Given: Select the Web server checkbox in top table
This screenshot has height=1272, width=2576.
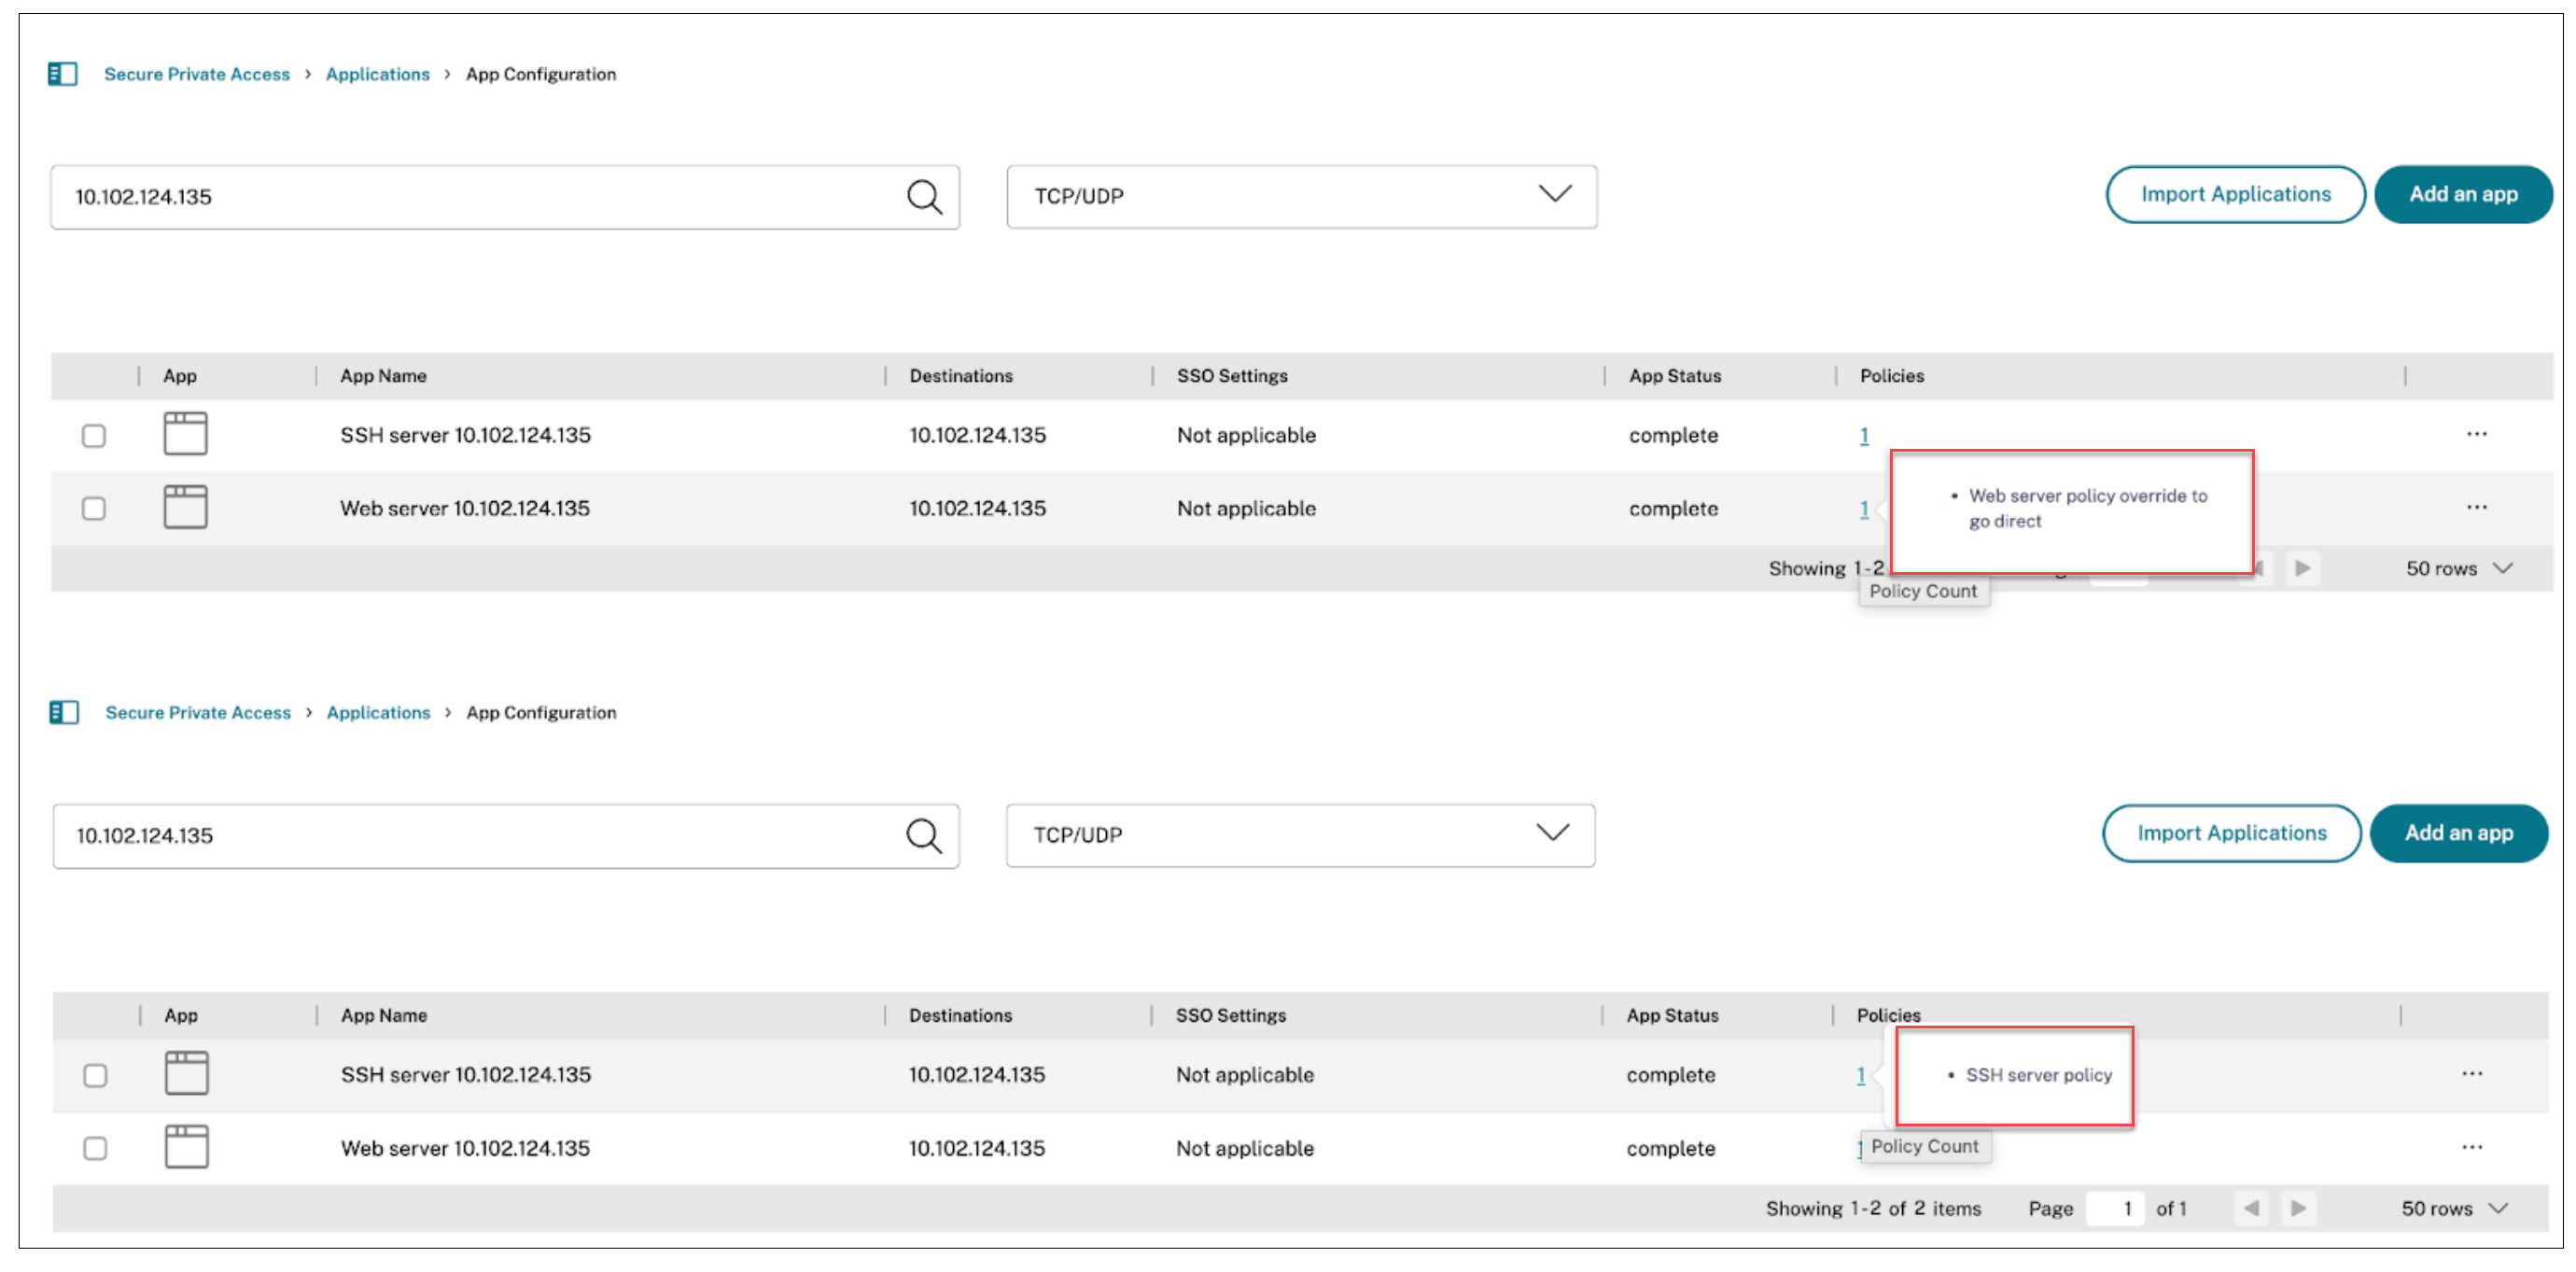Looking at the screenshot, I should (x=94, y=508).
